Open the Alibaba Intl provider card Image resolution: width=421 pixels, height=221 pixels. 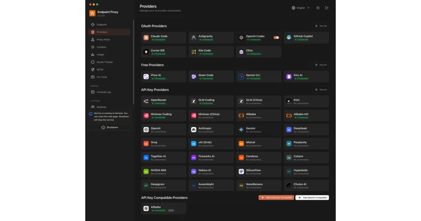[x=306, y=115]
